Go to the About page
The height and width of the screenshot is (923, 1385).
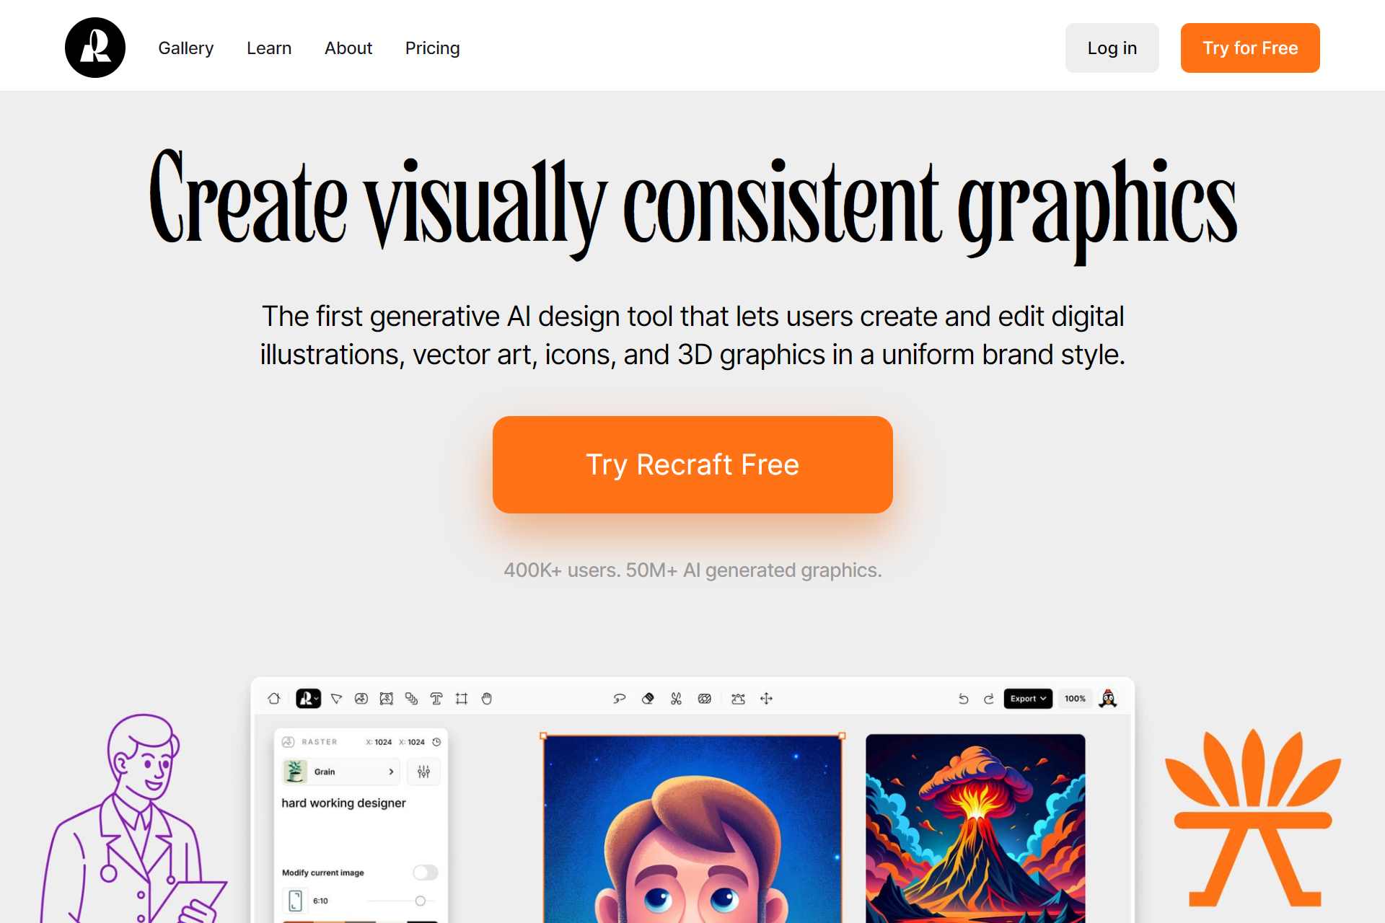[348, 48]
